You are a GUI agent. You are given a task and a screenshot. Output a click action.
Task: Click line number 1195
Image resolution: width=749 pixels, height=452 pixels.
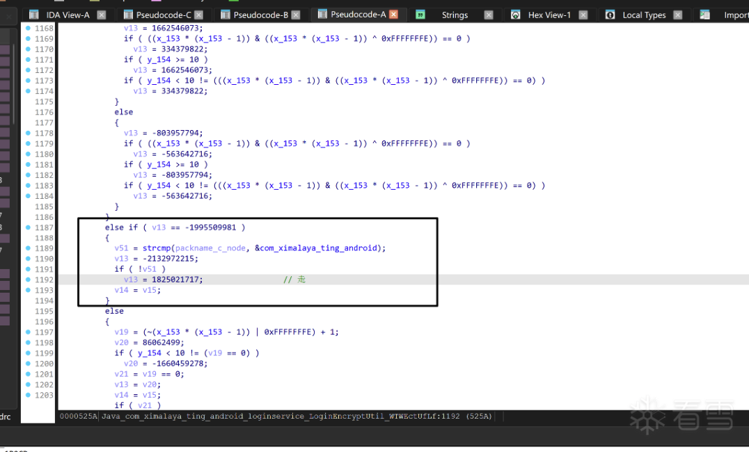(x=44, y=312)
